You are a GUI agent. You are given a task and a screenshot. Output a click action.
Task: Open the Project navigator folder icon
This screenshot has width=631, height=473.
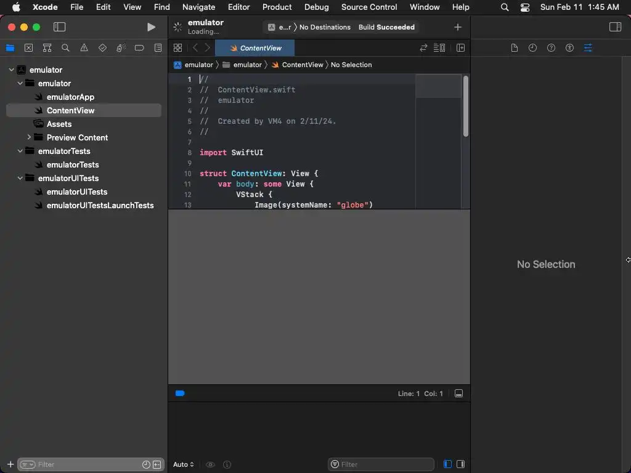click(x=10, y=48)
